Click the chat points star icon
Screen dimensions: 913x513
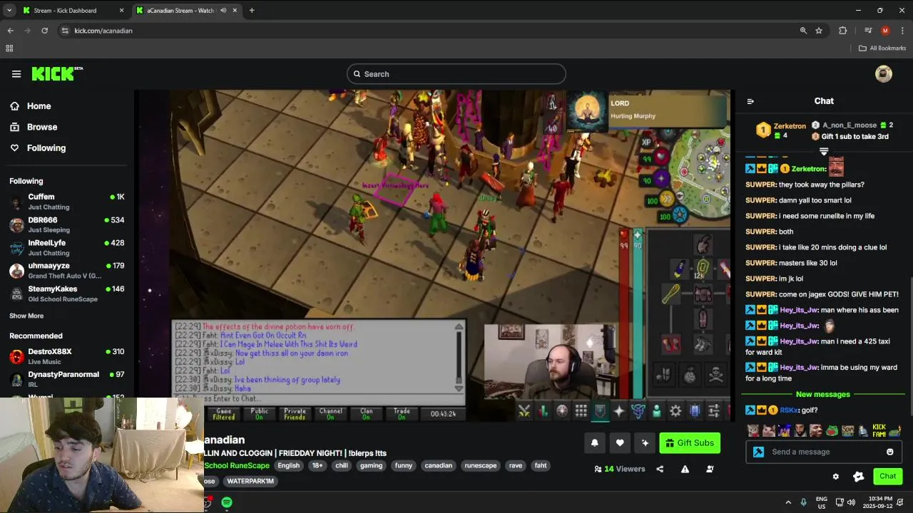point(859,477)
